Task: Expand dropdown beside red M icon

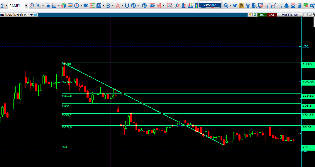Action: pyautogui.click(x=163, y=6)
